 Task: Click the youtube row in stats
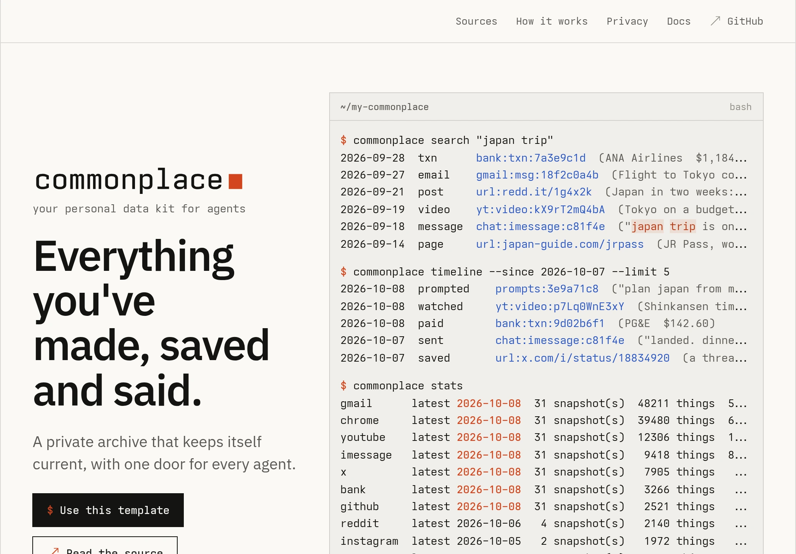(x=544, y=437)
